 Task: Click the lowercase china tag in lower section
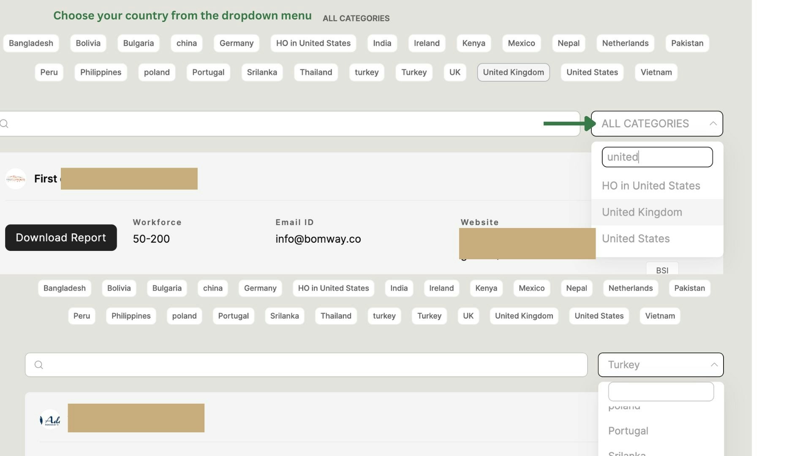[212, 288]
